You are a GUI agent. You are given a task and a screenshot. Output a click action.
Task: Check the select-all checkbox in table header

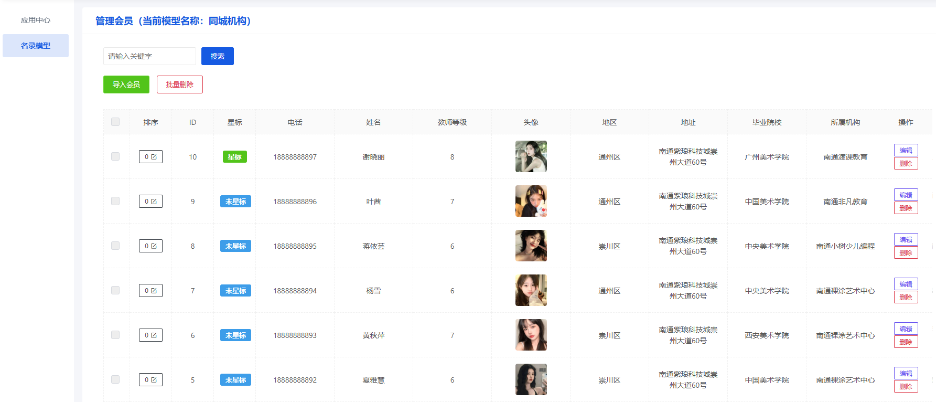coord(115,122)
